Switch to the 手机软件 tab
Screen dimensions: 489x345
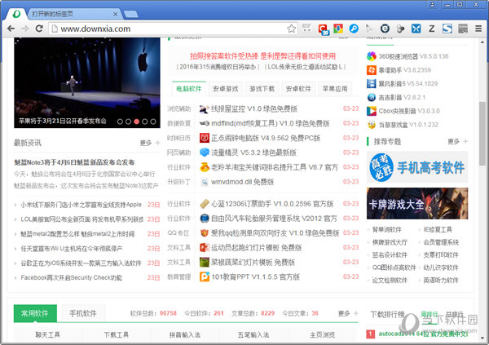click(83, 313)
